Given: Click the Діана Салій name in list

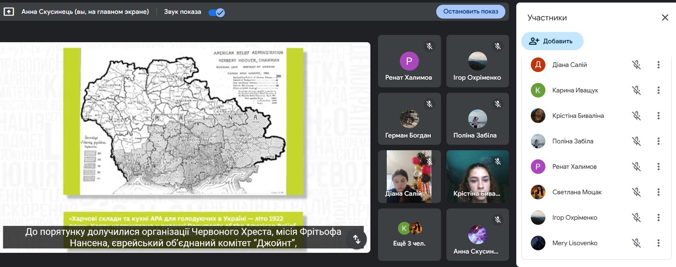Looking at the screenshot, I should (569, 65).
